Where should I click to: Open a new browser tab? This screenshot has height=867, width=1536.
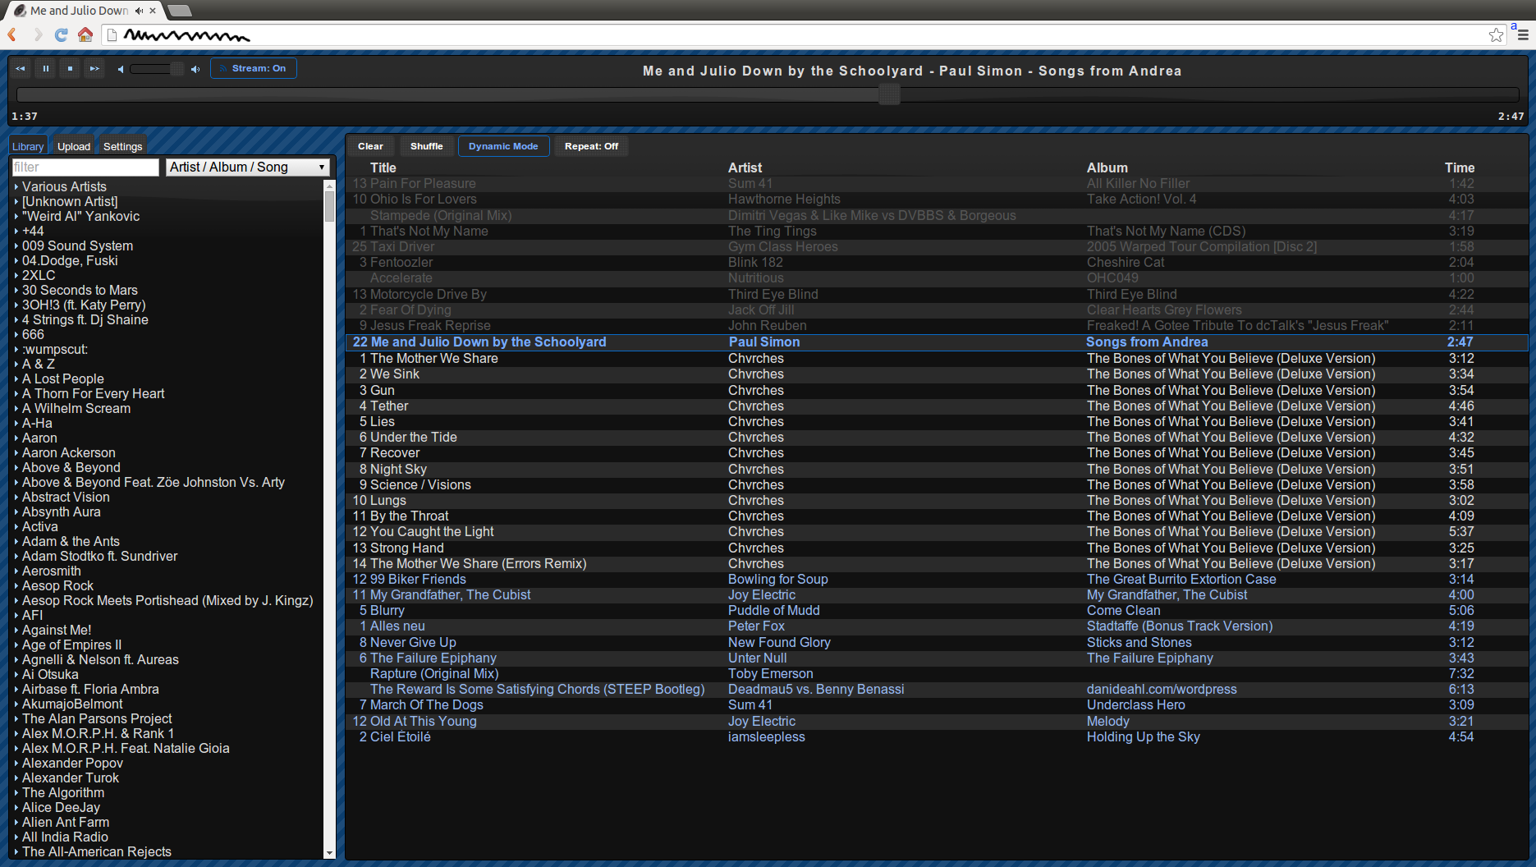pos(179,11)
